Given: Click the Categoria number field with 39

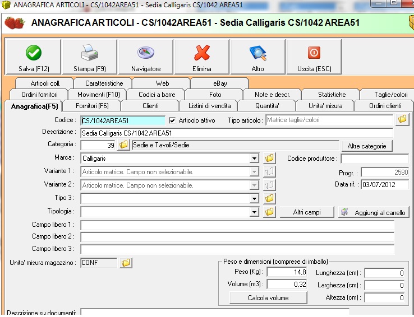Looking at the screenshot, I should tap(98, 145).
